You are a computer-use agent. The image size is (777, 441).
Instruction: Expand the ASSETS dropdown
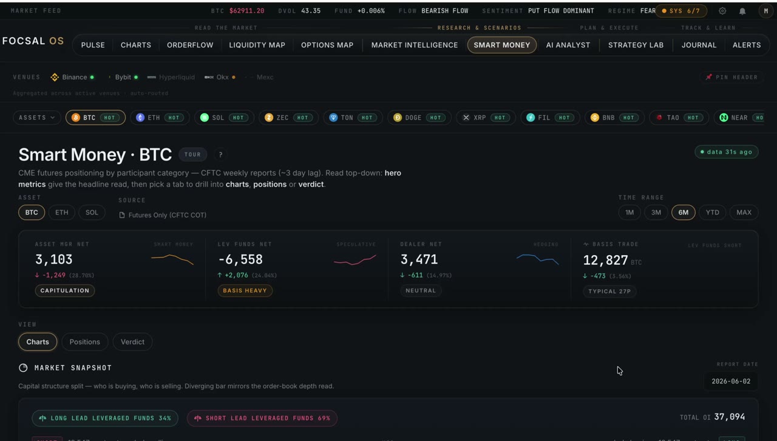[37, 118]
